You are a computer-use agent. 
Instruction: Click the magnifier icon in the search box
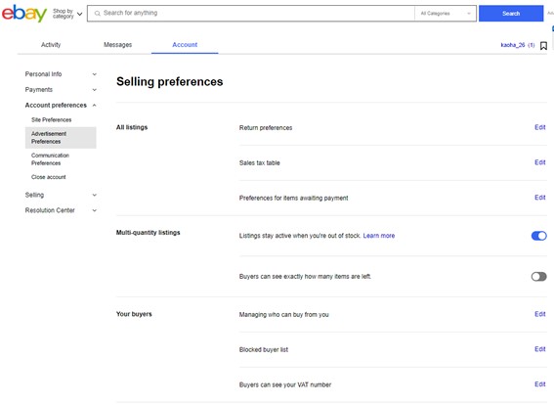tap(97, 14)
